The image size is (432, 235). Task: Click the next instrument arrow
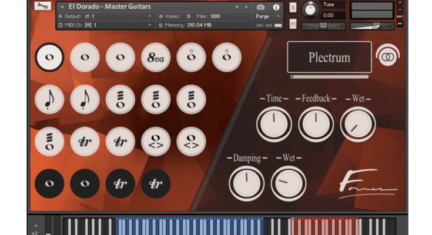click(x=246, y=7)
